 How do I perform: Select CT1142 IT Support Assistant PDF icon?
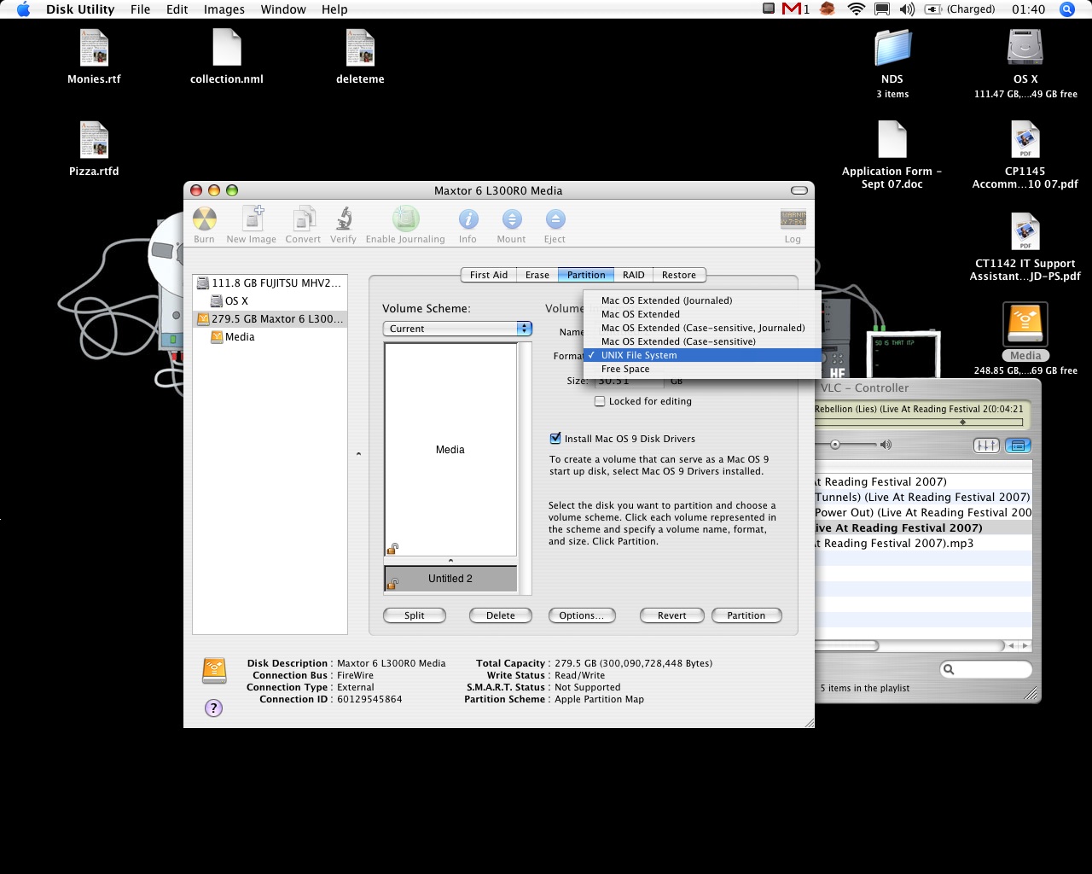pyautogui.click(x=1025, y=232)
